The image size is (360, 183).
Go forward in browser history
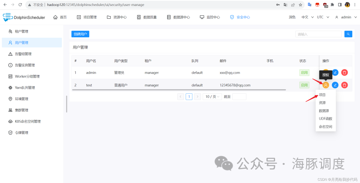point(13,5)
